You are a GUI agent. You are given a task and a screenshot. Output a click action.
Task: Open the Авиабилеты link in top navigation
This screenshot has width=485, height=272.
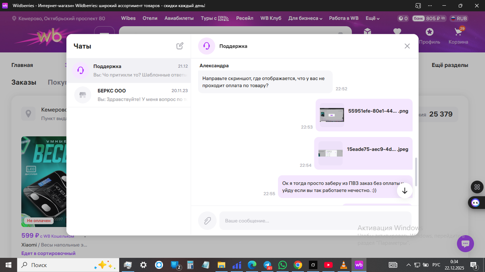[x=179, y=18]
